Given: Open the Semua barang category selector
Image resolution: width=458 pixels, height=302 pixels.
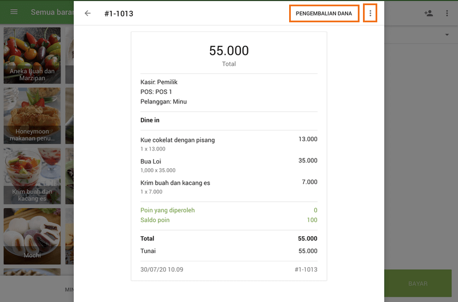Looking at the screenshot, I should (52, 13).
